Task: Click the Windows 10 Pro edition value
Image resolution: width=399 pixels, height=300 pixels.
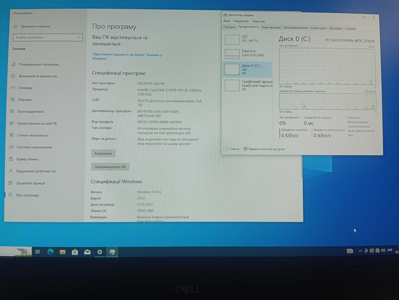Action: pyautogui.click(x=149, y=192)
